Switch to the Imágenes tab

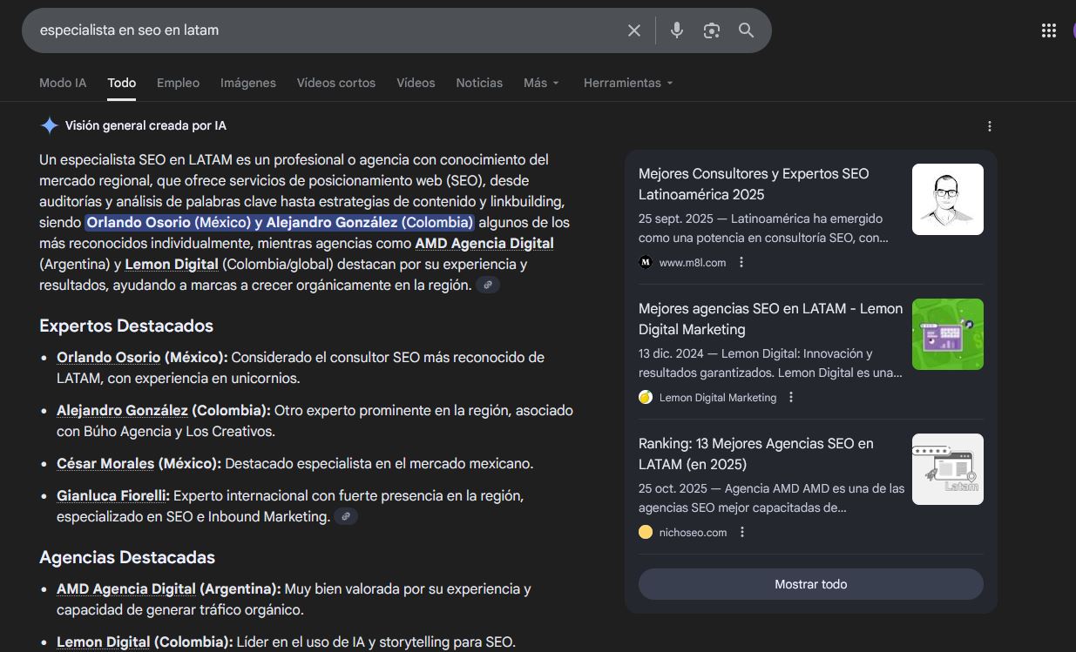coord(247,83)
